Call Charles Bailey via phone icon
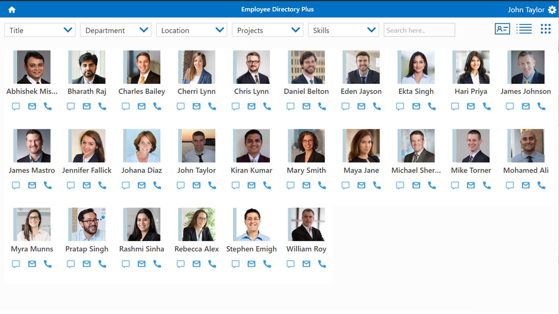Screen dimensions: 559x314 coord(157,107)
